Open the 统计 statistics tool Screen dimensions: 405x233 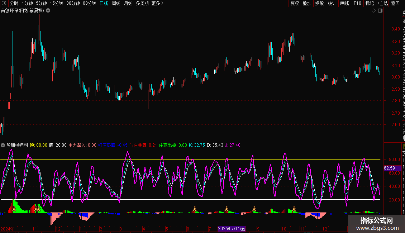coord(332,3)
